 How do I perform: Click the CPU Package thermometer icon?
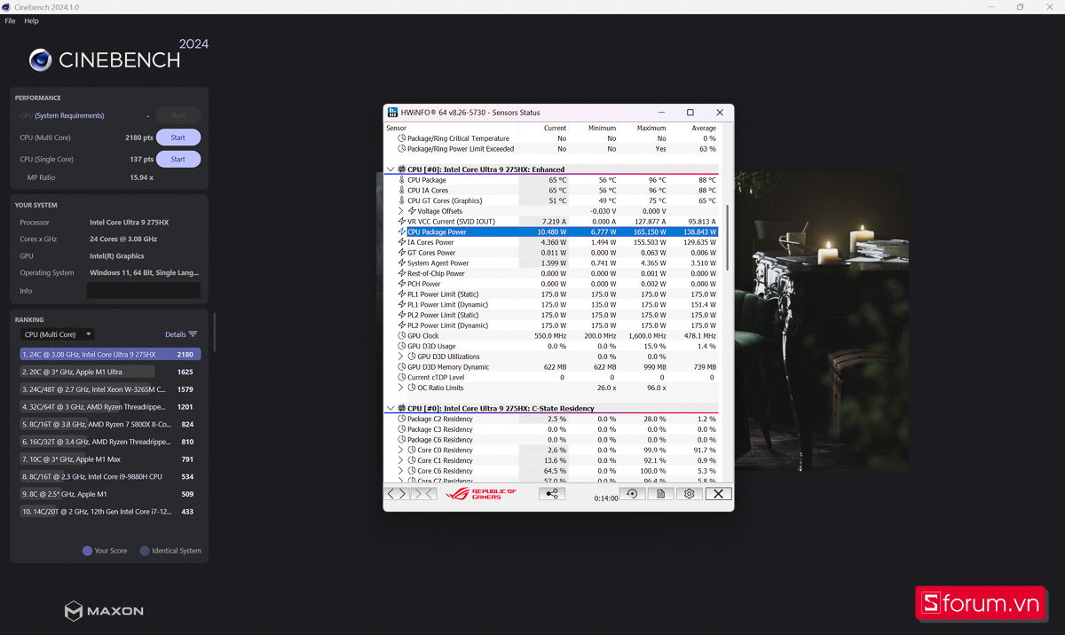tap(401, 180)
